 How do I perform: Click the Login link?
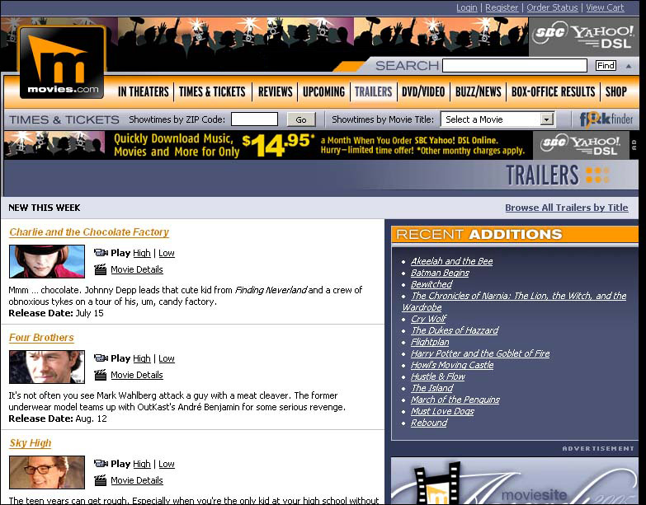467,7
